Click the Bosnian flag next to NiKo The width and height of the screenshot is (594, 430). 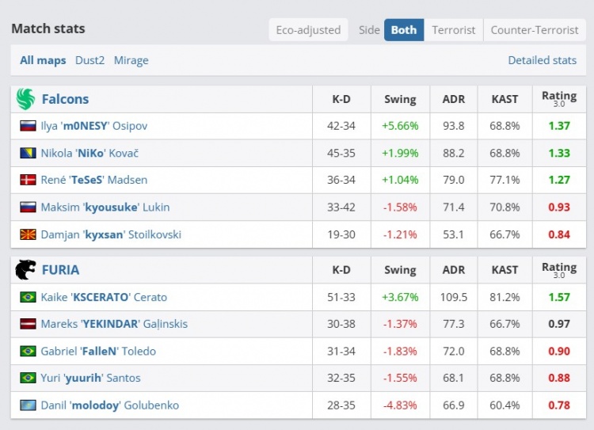pos(28,153)
